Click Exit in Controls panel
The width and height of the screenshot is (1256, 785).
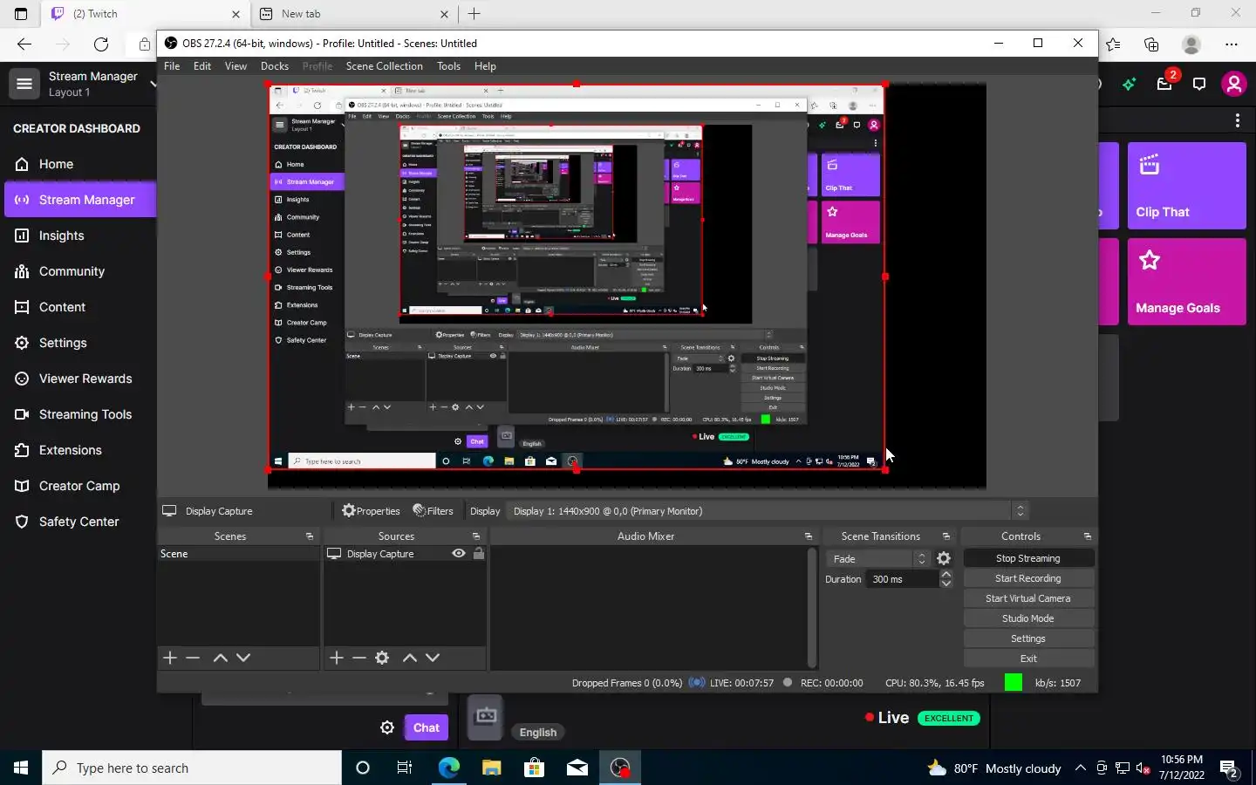1028,659
